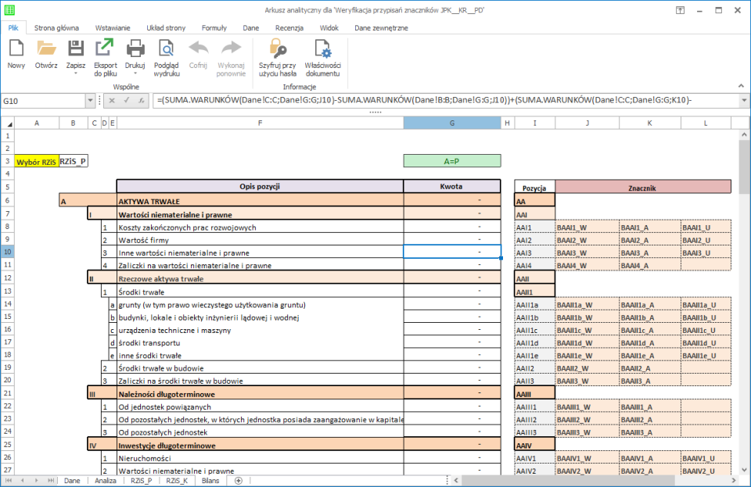751x487 pixels.
Task: Select the green A=P cell
Action: click(451, 161)
